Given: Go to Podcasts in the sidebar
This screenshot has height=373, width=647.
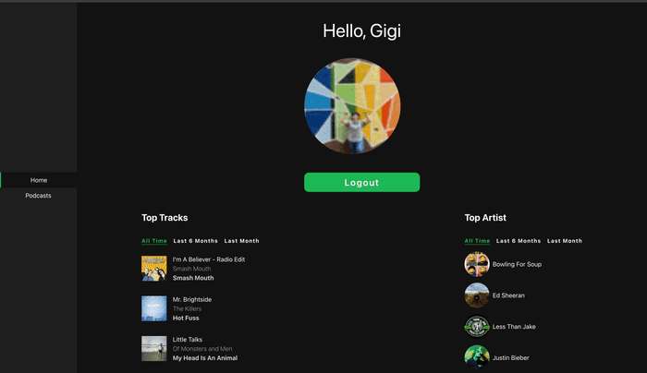Looking at the screenshot, I should 39,196.
